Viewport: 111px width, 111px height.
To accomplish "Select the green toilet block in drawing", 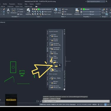I will 22,73.
